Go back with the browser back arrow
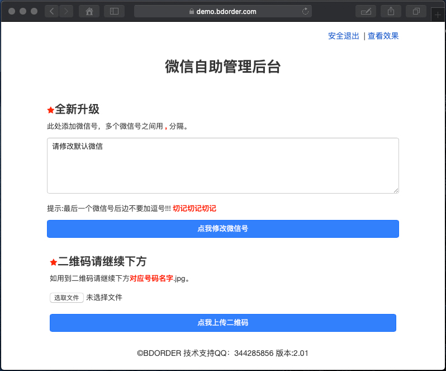 tap(52, 11)
